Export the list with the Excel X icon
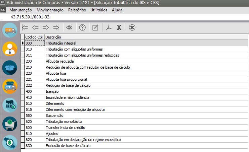 coord(119,27)
